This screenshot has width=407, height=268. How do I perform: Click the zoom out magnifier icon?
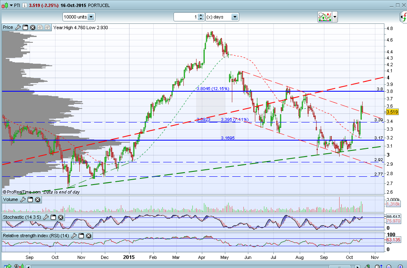click(x=389, y=266)
